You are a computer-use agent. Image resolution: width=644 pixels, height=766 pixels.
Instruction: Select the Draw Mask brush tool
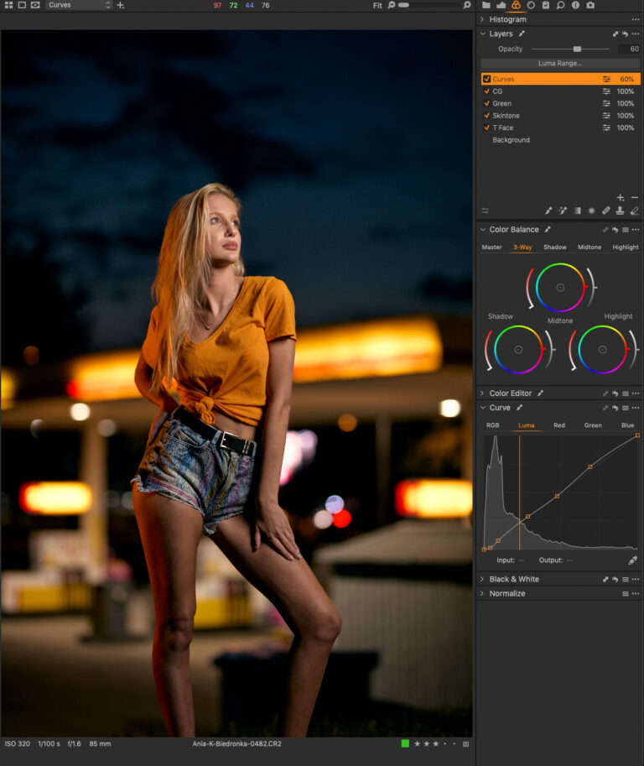point(548,211)
